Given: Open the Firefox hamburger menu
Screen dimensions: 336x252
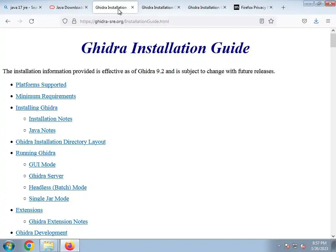Looking at the screenshot, I should tap(328, 21).
